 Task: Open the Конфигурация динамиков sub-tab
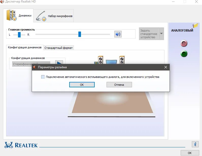(25, 47)
